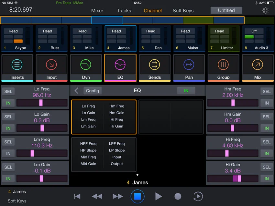Viewport: 275px width, 206px height.
Task: Select the Lo Freq parameter with SEL
Action: (x=8, y=91)
